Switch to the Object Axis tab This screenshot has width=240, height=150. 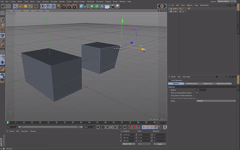(208, 84)
